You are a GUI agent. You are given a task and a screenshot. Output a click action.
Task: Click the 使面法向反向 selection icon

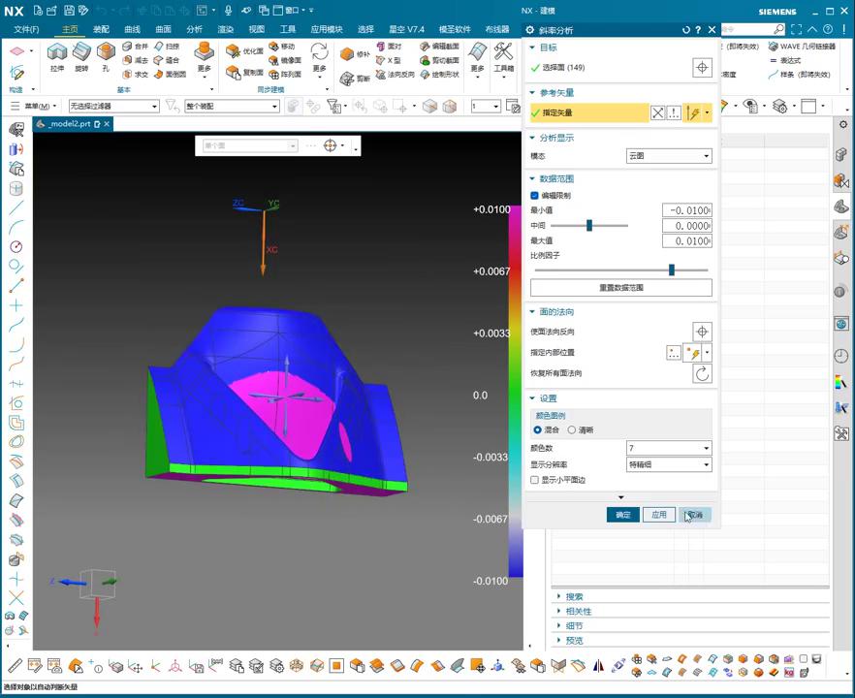pos(703,332)
